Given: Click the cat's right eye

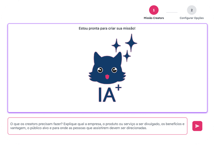Looking at the screenshot, I should [x=114, y=70].
